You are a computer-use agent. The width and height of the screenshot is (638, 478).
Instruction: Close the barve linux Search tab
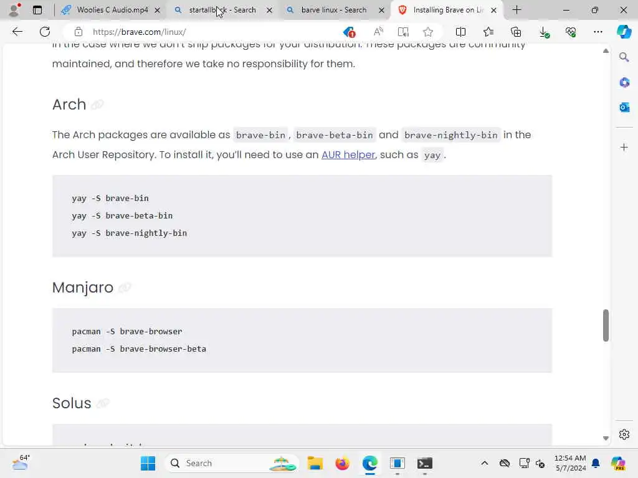click(x=381, y=10)
